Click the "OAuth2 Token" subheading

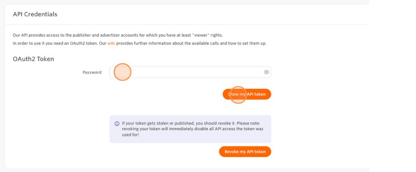pos(33,59)
